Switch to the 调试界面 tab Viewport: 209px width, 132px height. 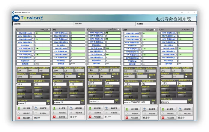17,24
